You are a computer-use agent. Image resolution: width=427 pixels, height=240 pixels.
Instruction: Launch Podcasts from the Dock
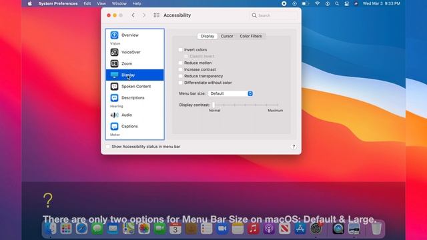[269, 229]
